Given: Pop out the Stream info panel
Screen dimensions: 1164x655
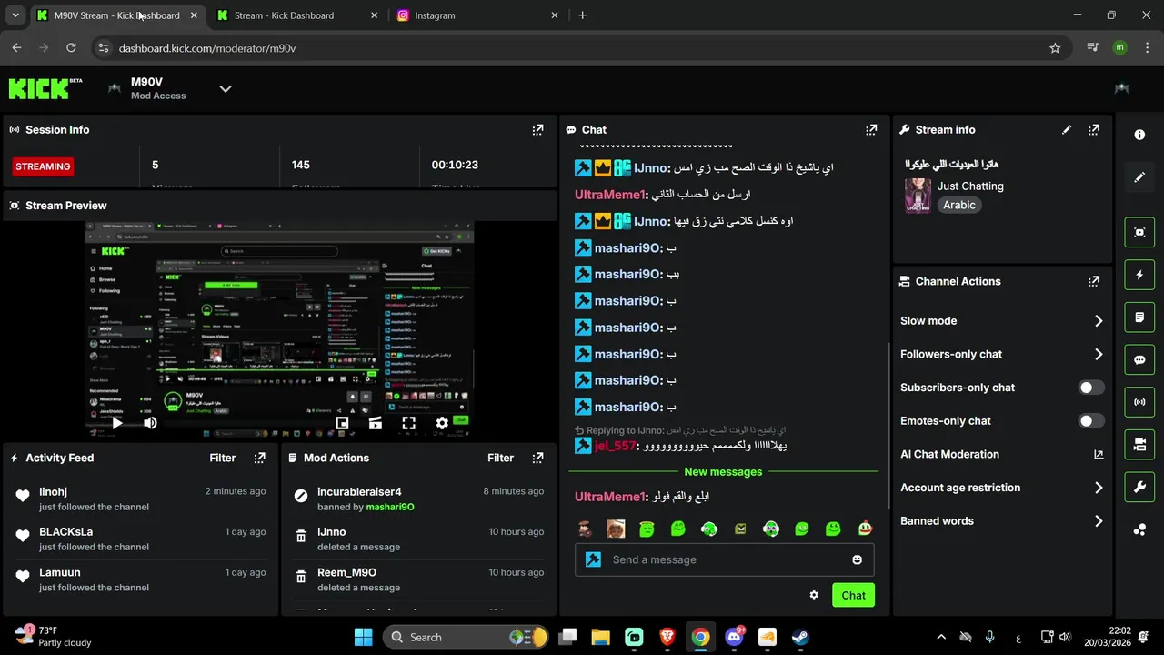Looking at the screenshot, I should [1094, 130].
